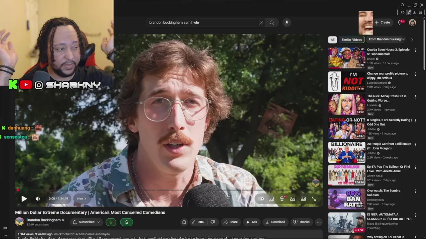Like the video, 50K likes
Viewport: 426px width, 239px height.
198,222
